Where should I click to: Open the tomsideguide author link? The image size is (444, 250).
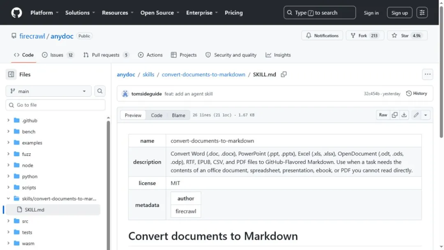coord(146,94)
